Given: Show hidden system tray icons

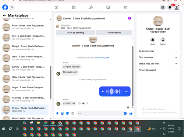Looking at the screenshot, I should 160,129.
